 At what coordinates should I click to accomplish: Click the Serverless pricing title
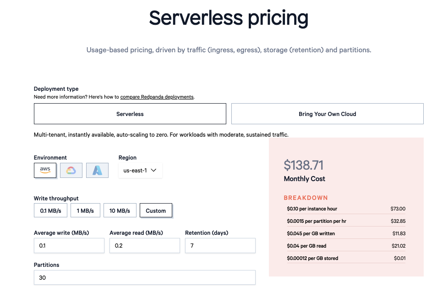click(229, 18)
